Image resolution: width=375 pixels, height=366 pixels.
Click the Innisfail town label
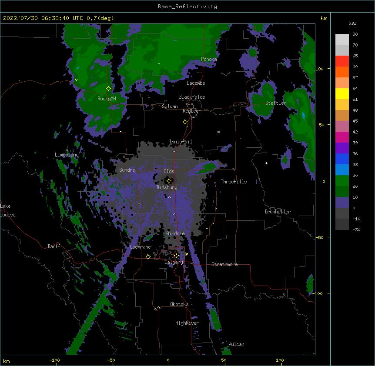181,142
